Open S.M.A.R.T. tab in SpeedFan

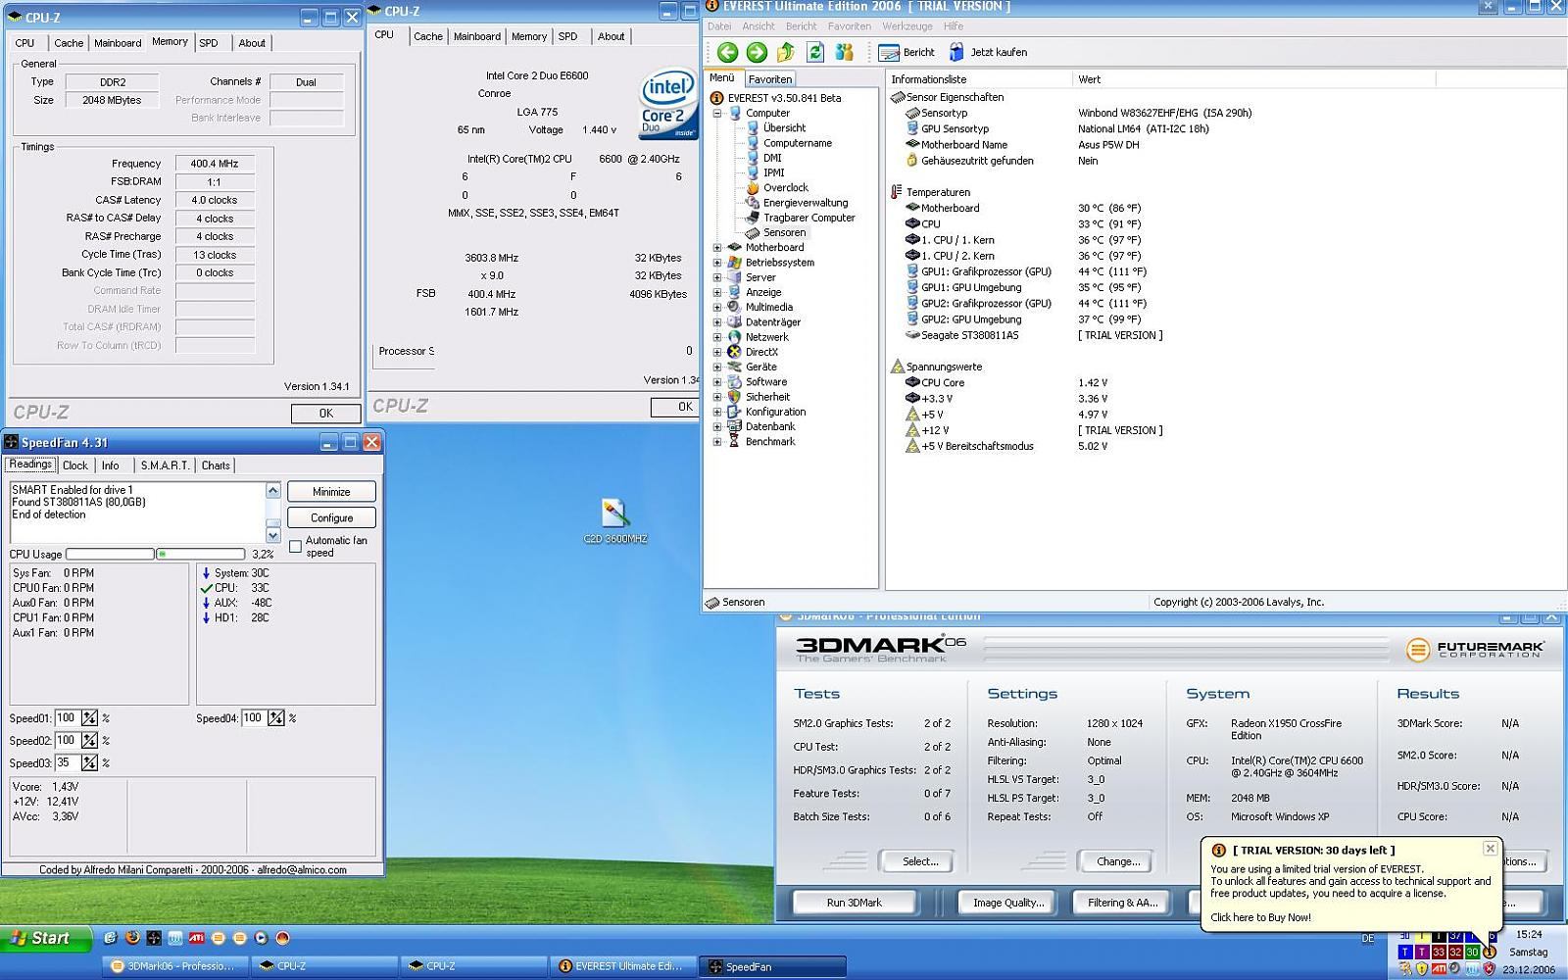click(x=165, y=465)
